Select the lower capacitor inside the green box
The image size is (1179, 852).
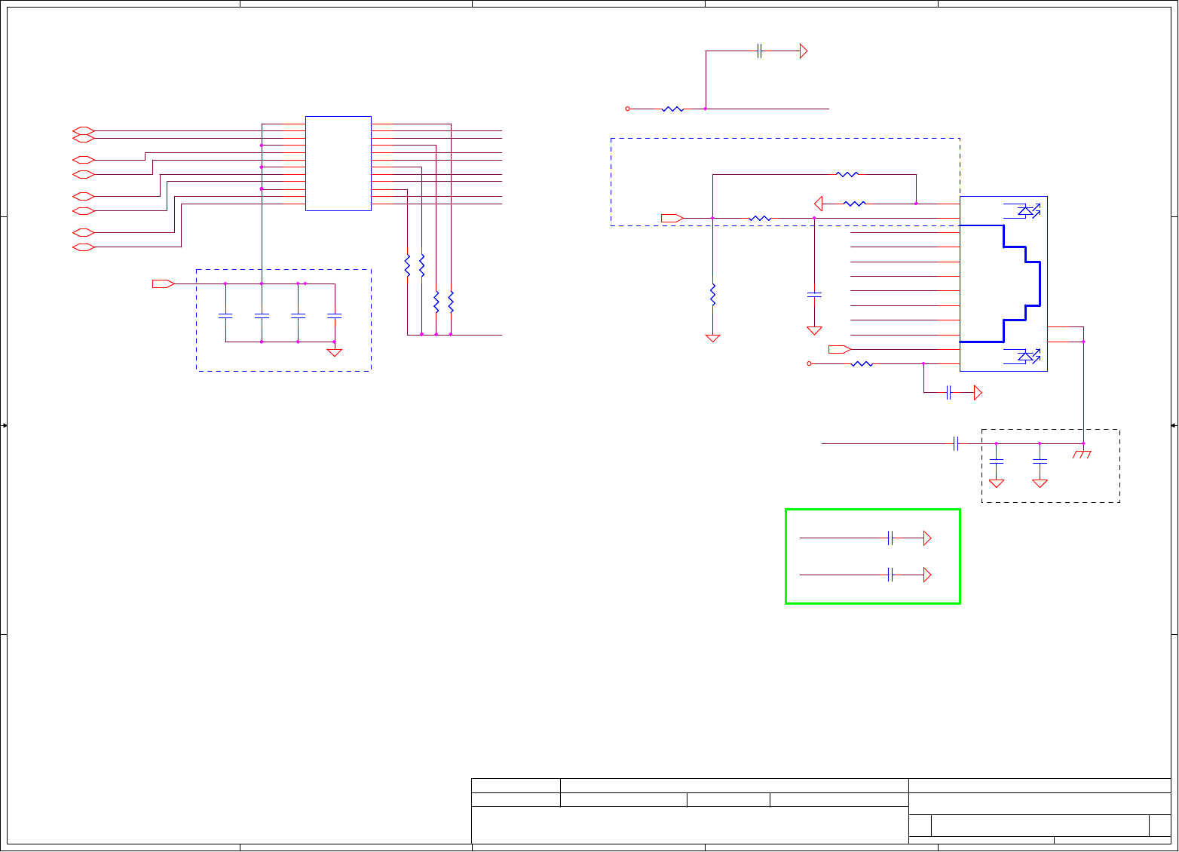[x=891, y=575]
